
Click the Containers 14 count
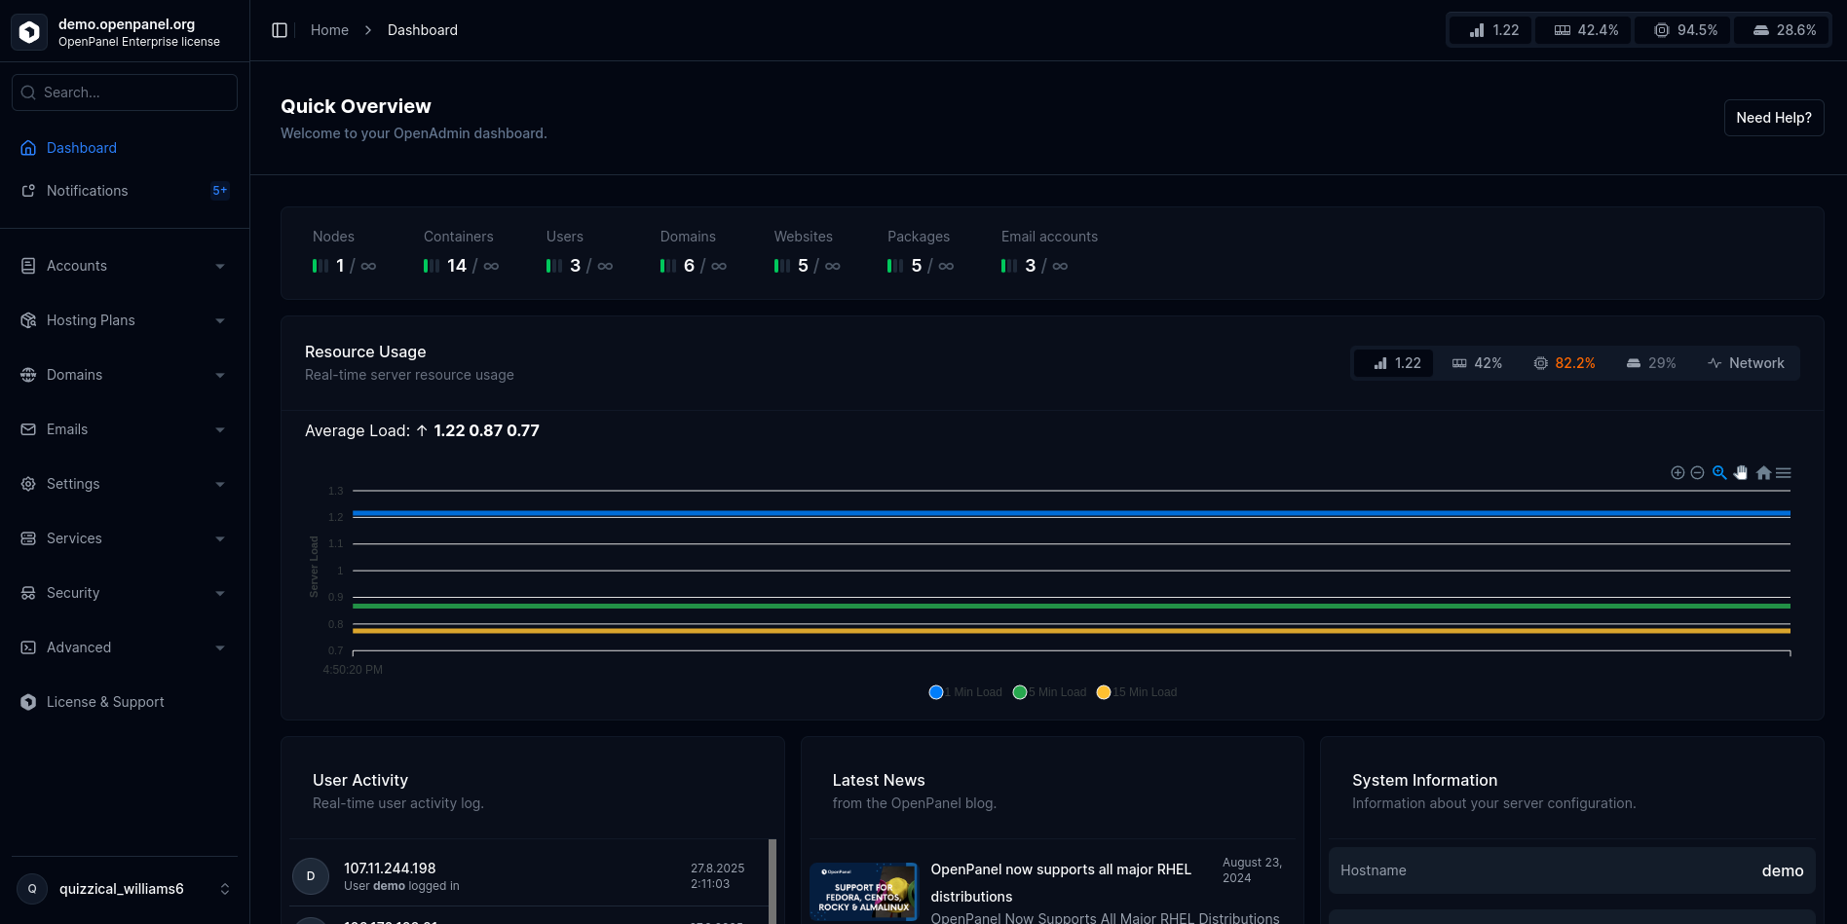[457, 266]
